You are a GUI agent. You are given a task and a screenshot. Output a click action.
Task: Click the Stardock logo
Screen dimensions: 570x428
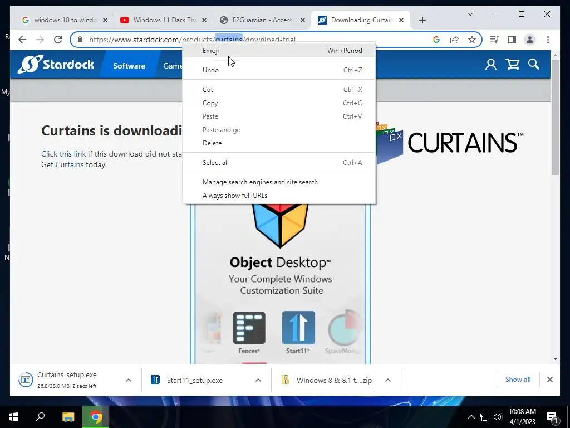click(56, 65)
